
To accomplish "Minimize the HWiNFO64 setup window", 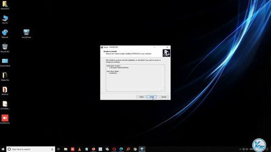I will coord(155,47).
